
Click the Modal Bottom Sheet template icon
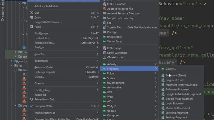point(163,108)
